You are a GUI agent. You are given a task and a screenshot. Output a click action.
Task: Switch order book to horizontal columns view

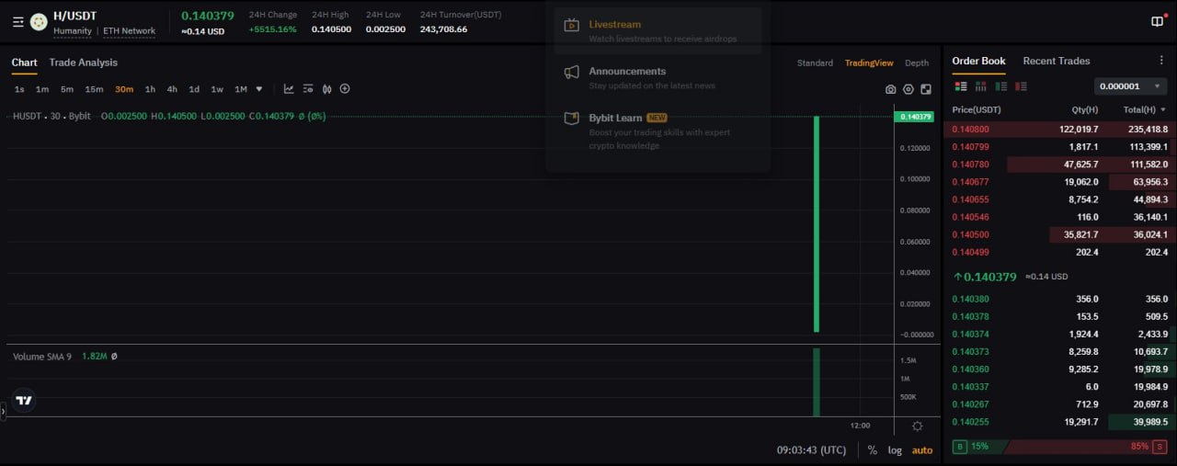coord(980,86)
